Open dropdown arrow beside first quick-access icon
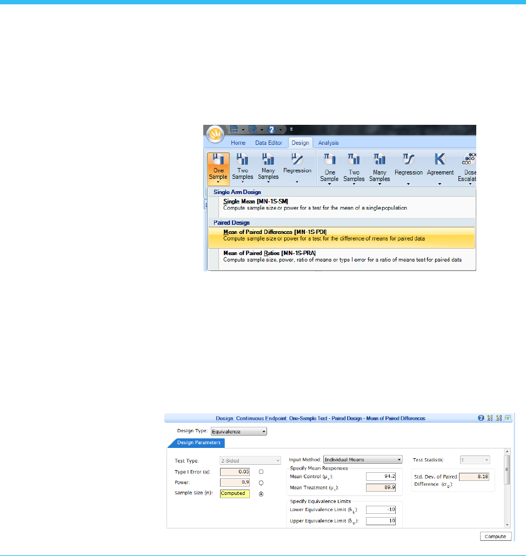 pyautogui.click(x=243, y=130)
